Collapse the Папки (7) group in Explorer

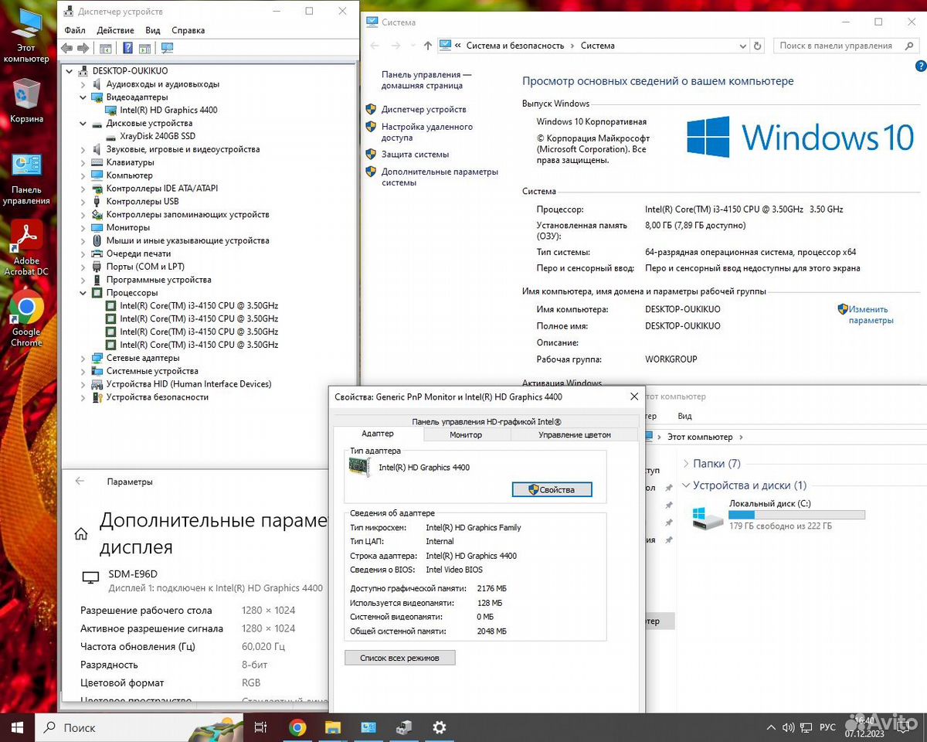click(686, 464)
